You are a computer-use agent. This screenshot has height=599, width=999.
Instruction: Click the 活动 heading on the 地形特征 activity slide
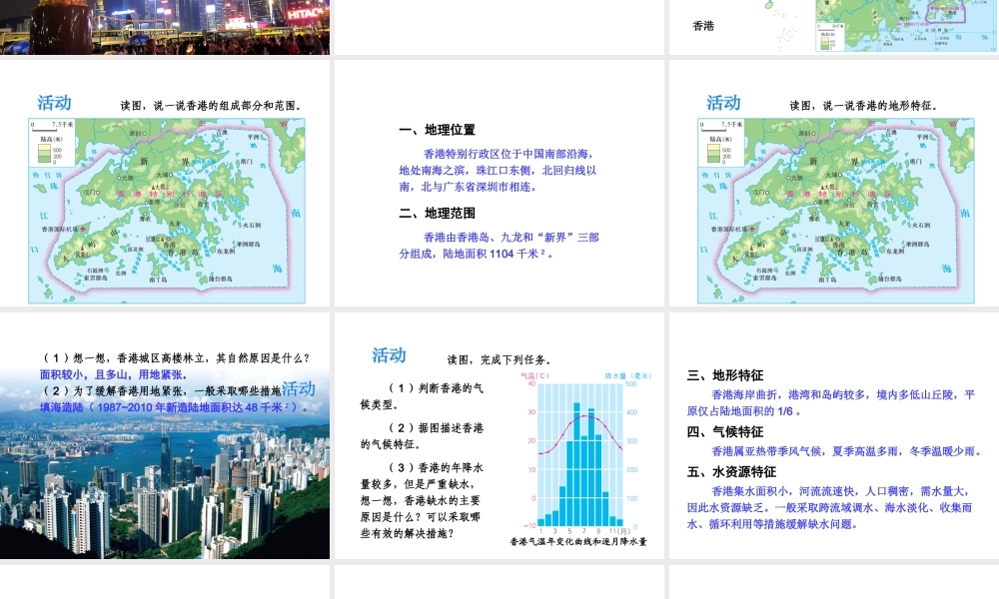(723, 103)
